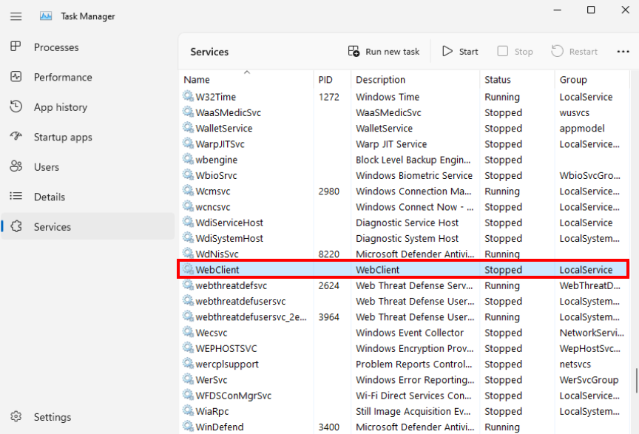The image size is (639, 434).
Task: Open the more options ellipsis menu
Action: point(623,52)
